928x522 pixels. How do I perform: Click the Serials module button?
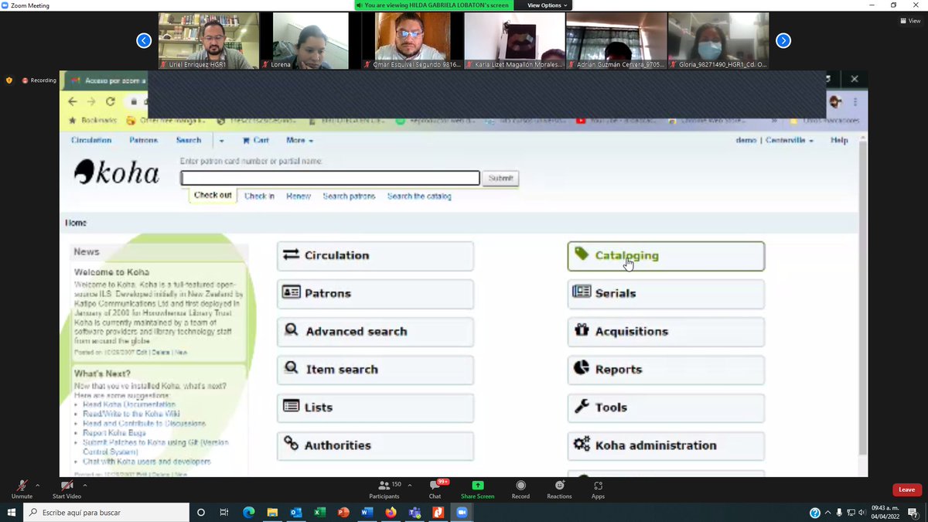666,294
